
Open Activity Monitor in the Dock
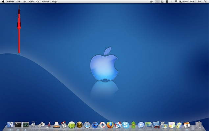[26, 125]
